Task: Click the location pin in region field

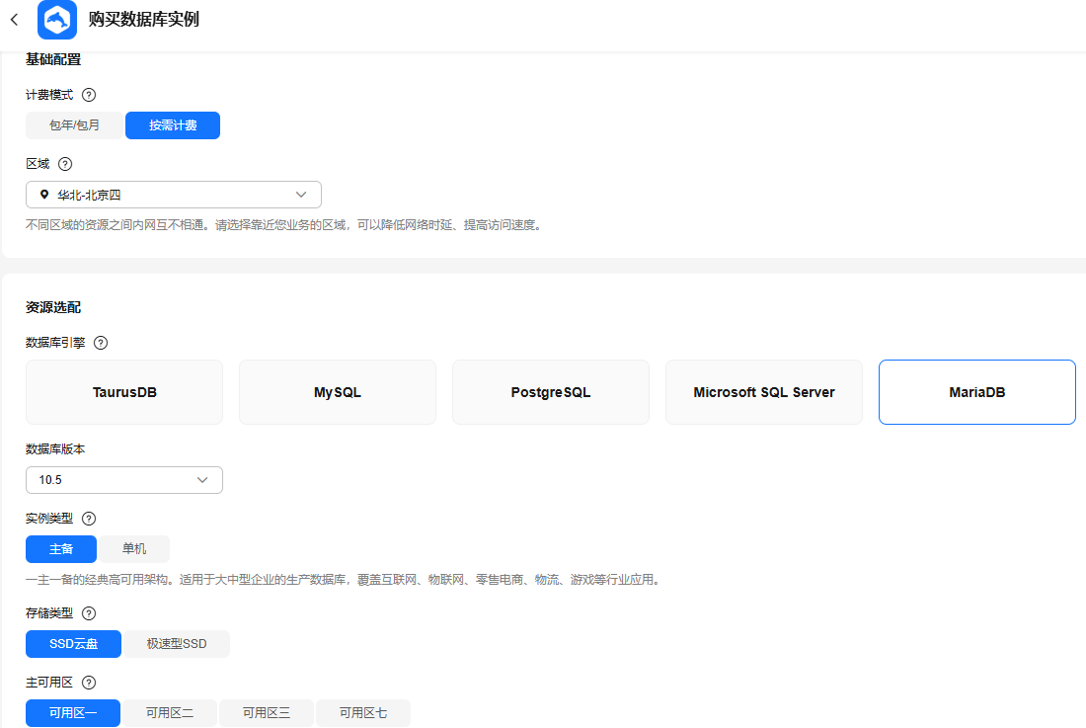Action: [x=44, y=195]
